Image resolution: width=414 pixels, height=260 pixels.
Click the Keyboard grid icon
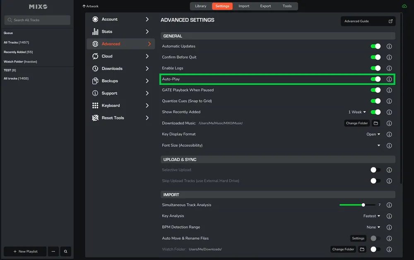(x=95, y=106)
